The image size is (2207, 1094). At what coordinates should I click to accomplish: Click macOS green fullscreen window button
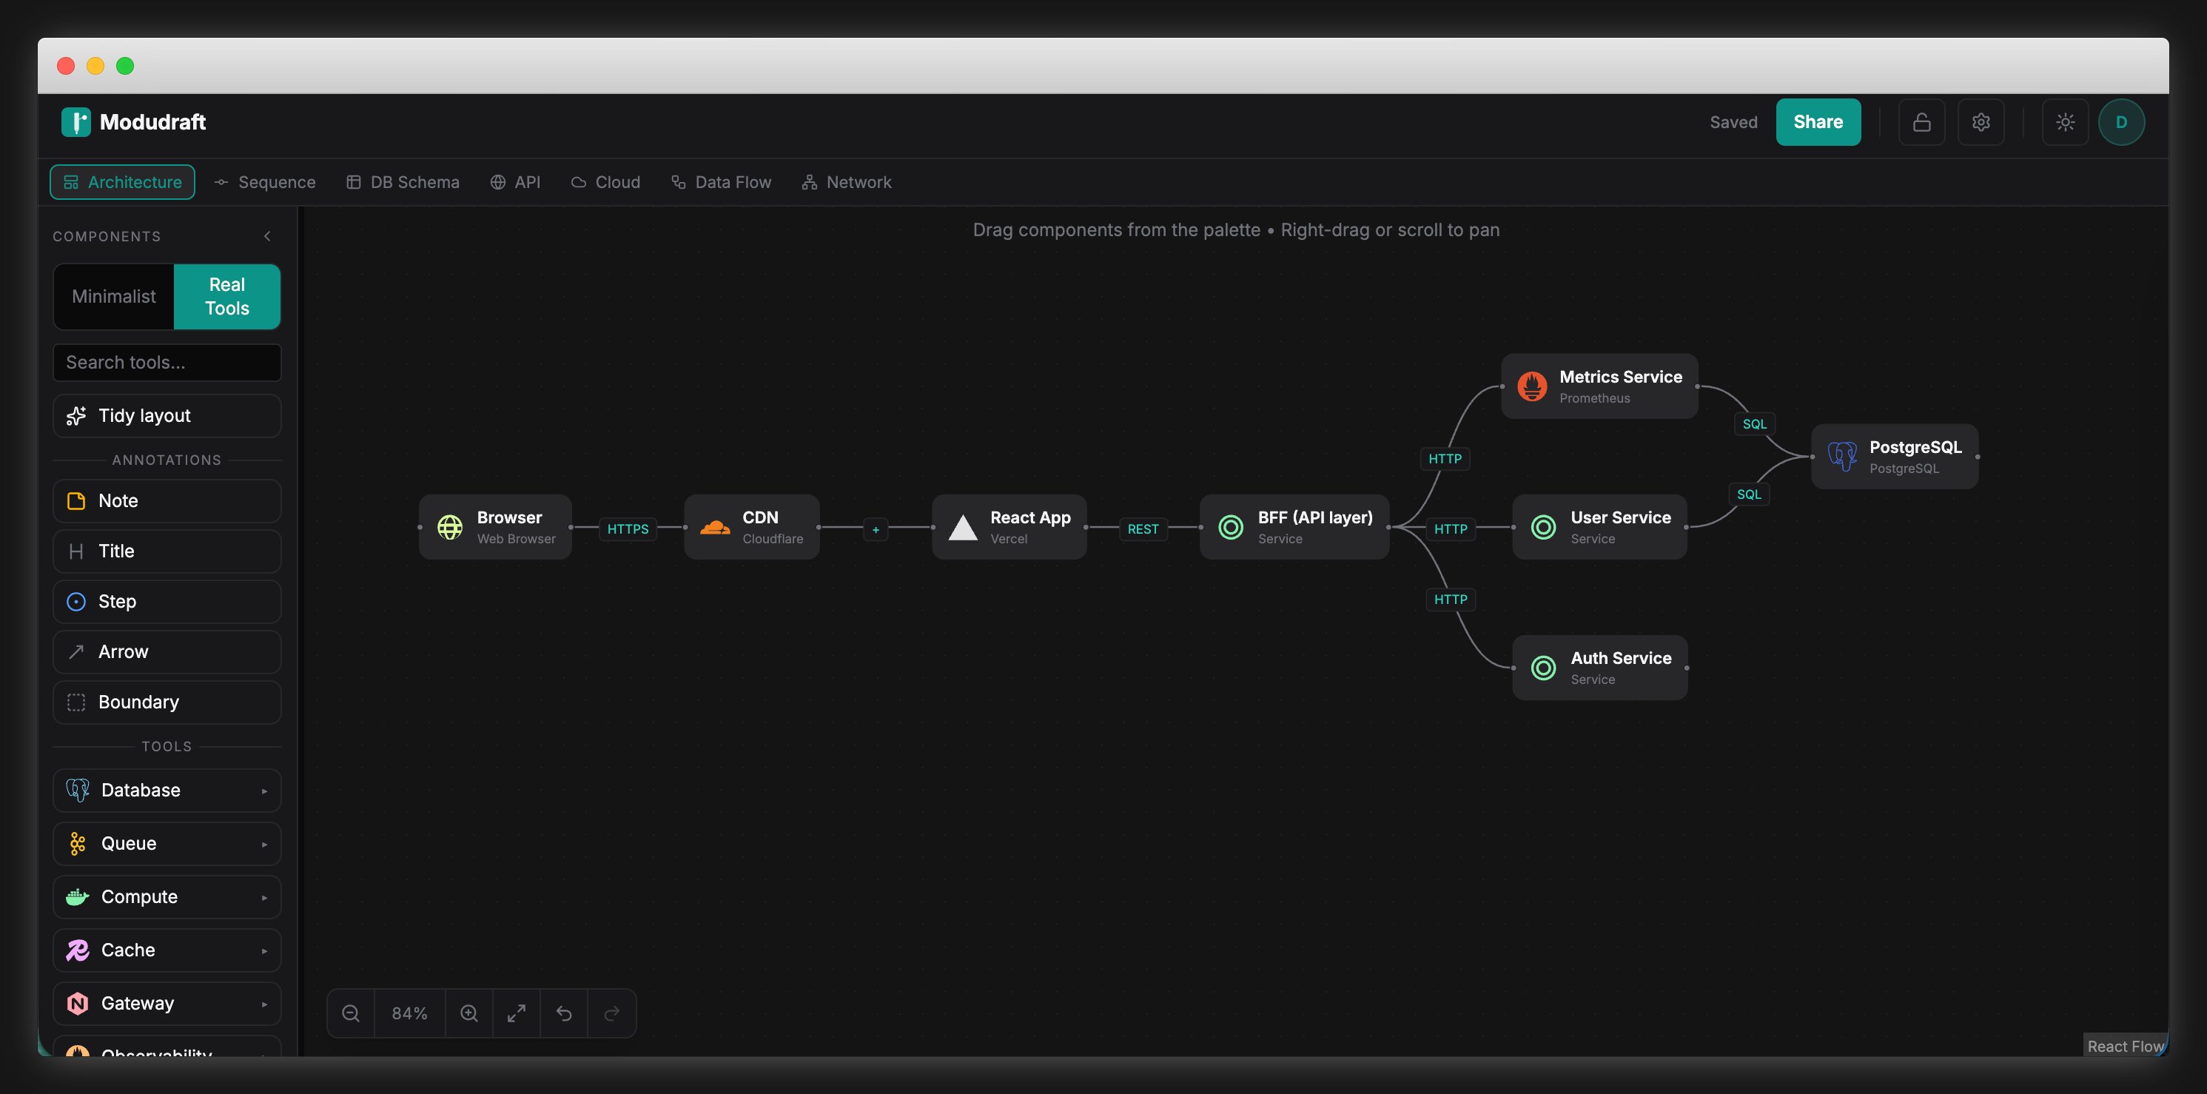(125, 66)
